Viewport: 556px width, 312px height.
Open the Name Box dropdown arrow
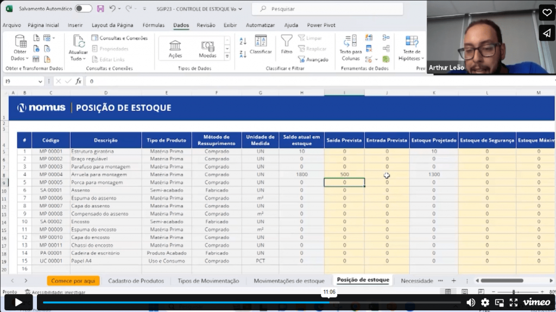(40, 81)
